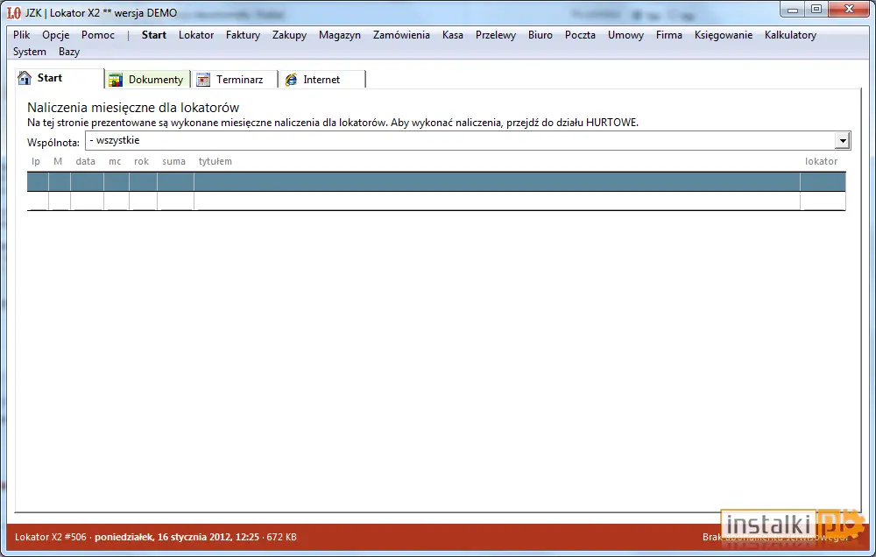Open the Przelewy menu
Screen dimensions: 876x557
(x=496, y=35)
